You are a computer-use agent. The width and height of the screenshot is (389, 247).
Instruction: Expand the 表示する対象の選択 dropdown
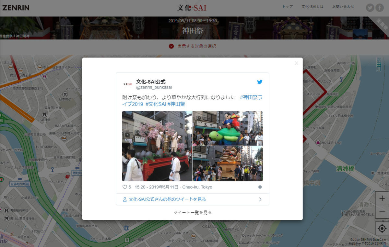pos(171,46)
